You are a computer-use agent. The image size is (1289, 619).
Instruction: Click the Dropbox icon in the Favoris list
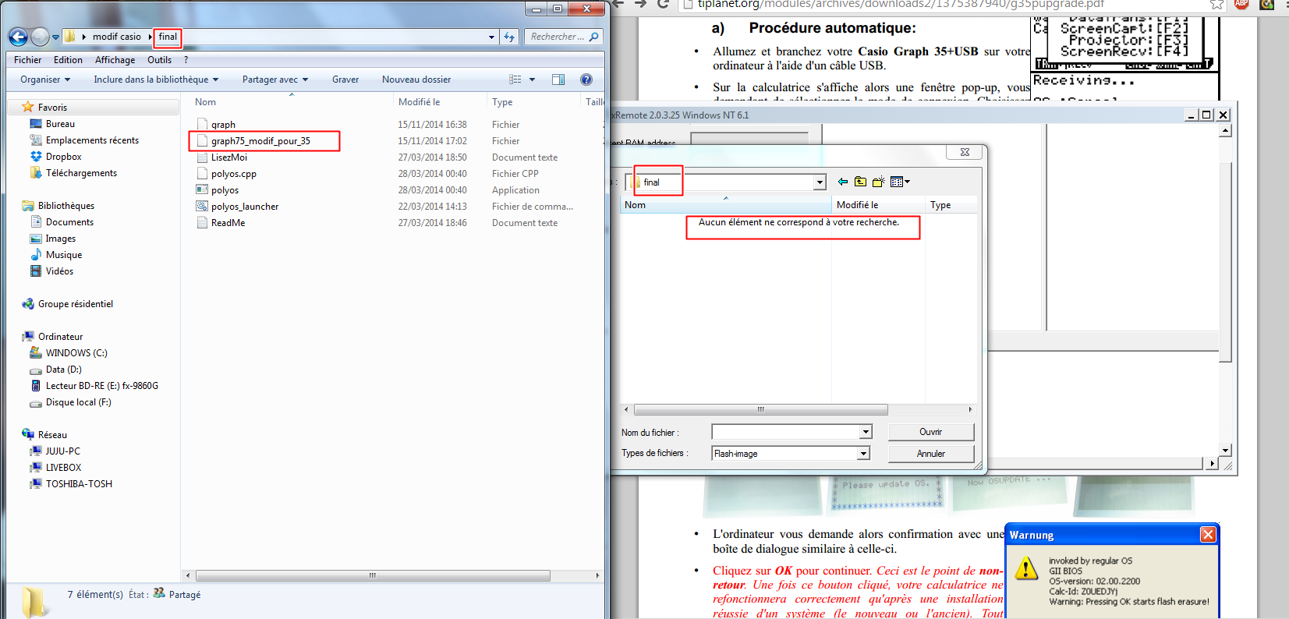click(x=36, y=157)
